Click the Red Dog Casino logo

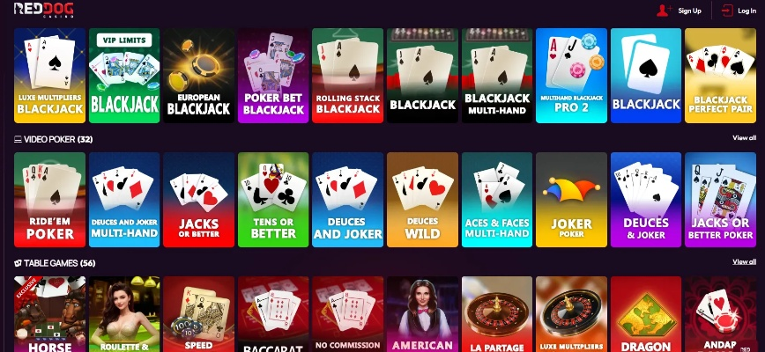pyautogui.click(x=44, y=10)
